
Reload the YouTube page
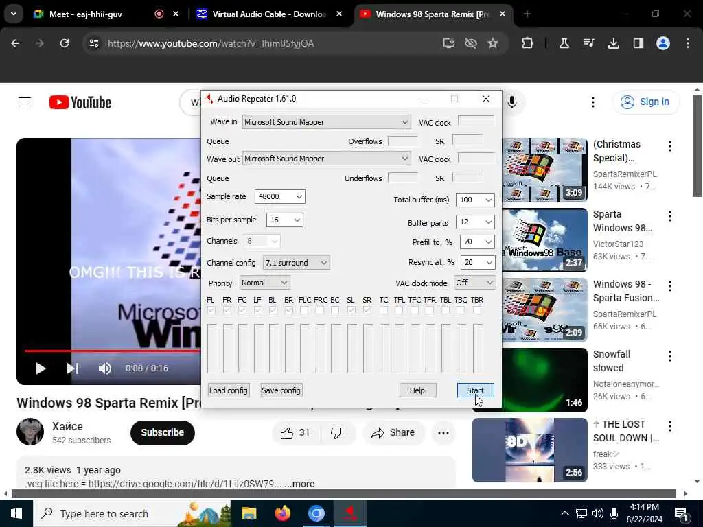(65, 43)
